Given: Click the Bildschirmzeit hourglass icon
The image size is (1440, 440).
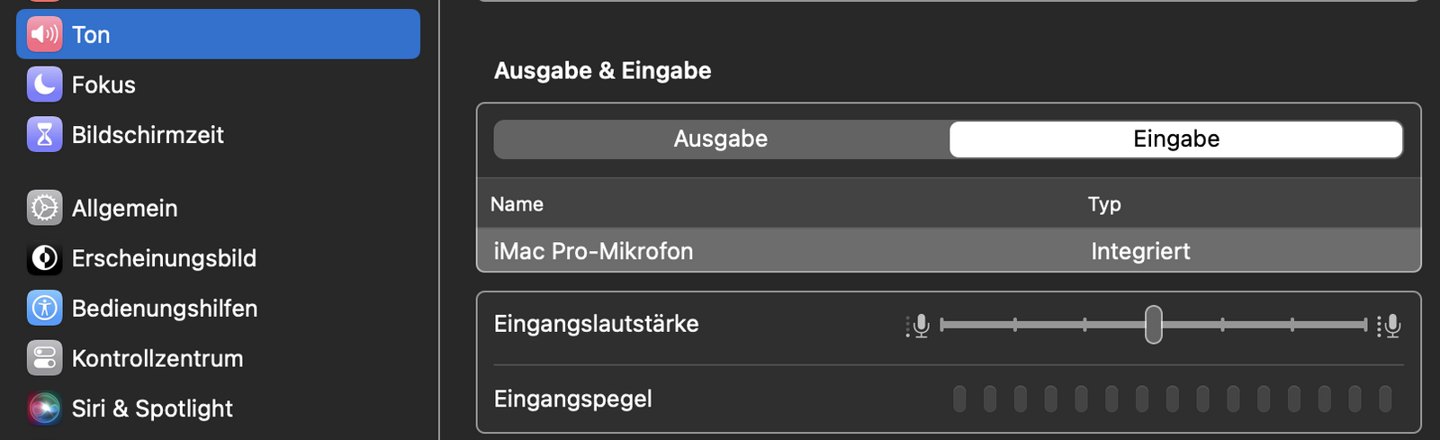Looking at the screenshot, I should [44, 135].
